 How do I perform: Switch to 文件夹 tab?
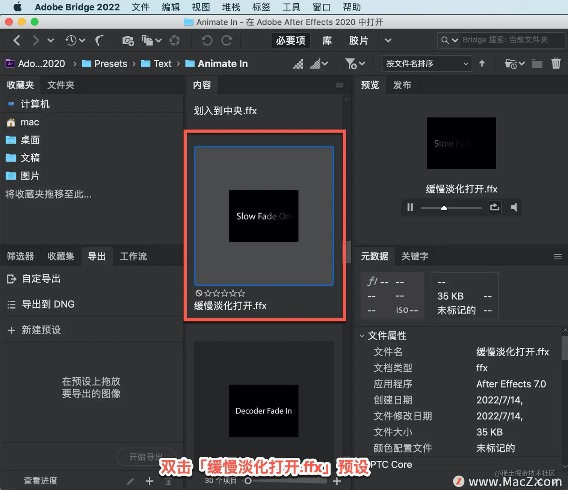click(x=61, y=85)
